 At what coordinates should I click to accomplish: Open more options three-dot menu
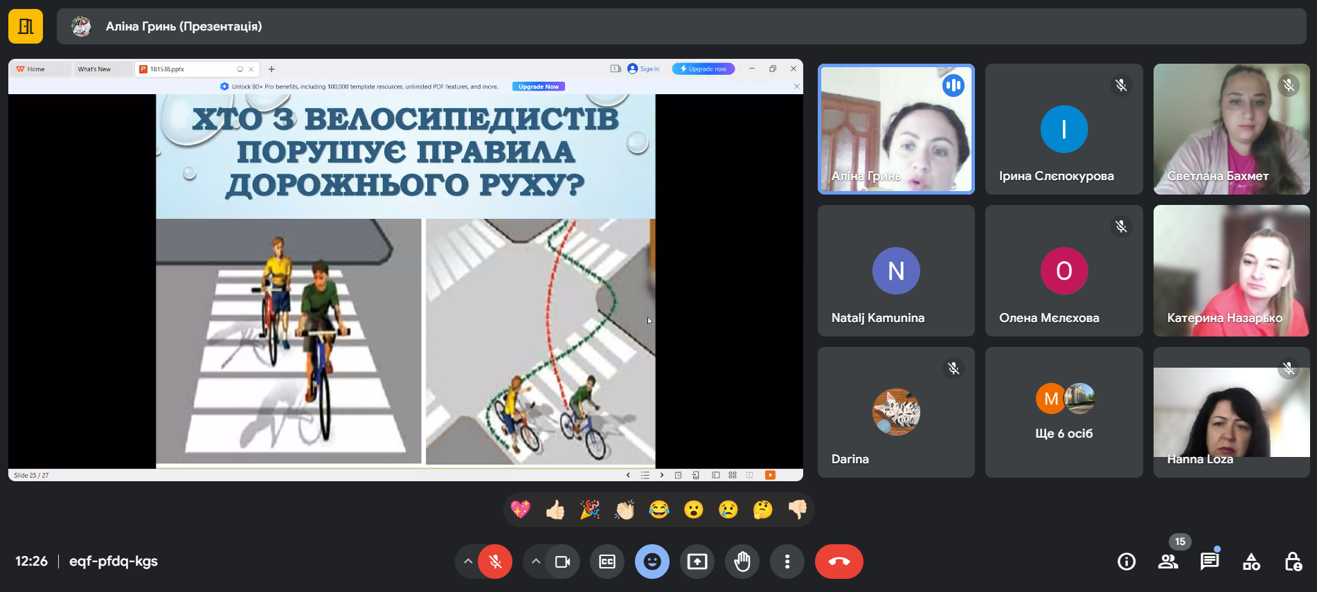pyautogui.click(x=787, y=562)
